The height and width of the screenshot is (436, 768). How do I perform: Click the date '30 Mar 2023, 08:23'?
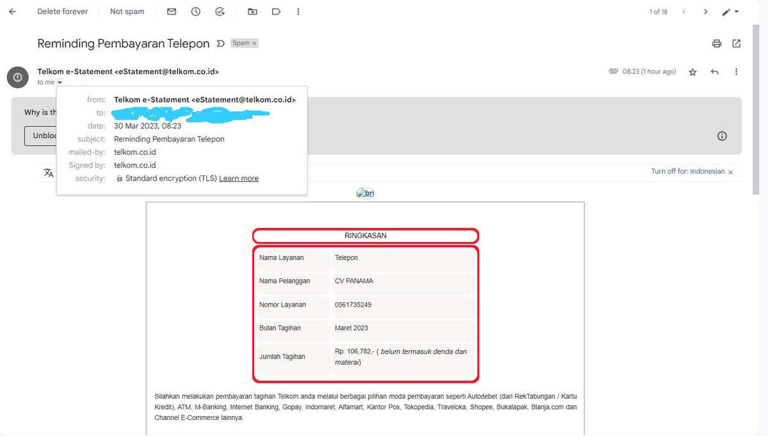point(147,126)
